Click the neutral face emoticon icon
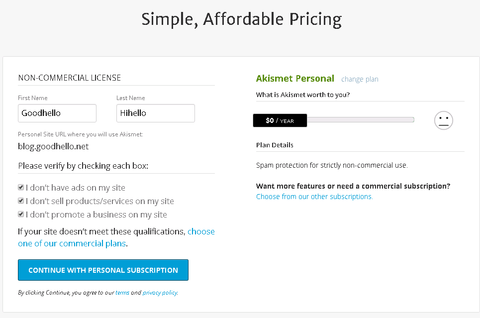The width and height of the screenshot is (480, 318). coord(443,120)
